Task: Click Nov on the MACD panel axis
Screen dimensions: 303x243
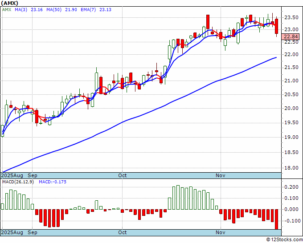Action: 221,232
